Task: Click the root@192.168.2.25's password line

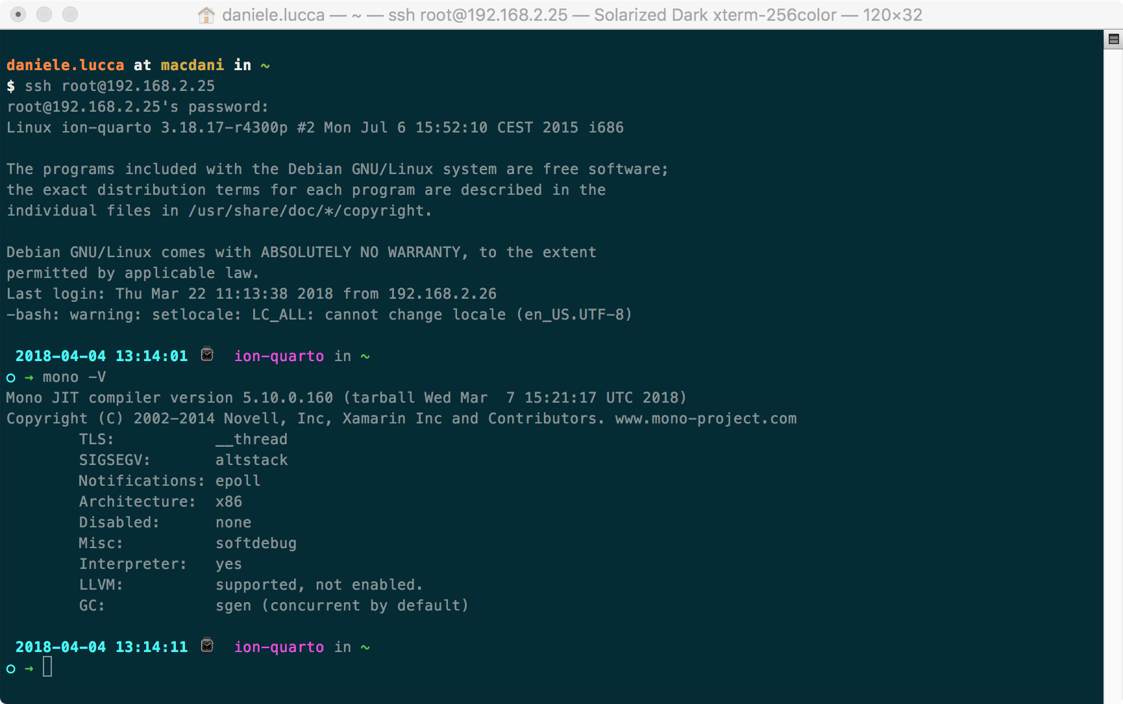Action: coord(138,107)
